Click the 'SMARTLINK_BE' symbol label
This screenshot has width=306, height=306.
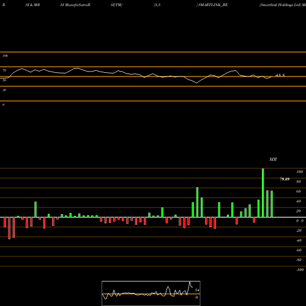tap(213, 5)
